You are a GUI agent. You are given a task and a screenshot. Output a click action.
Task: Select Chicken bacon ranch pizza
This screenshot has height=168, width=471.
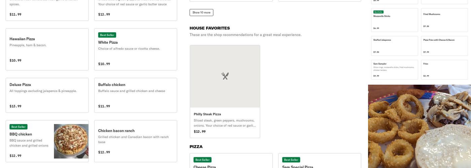(136, 141)
